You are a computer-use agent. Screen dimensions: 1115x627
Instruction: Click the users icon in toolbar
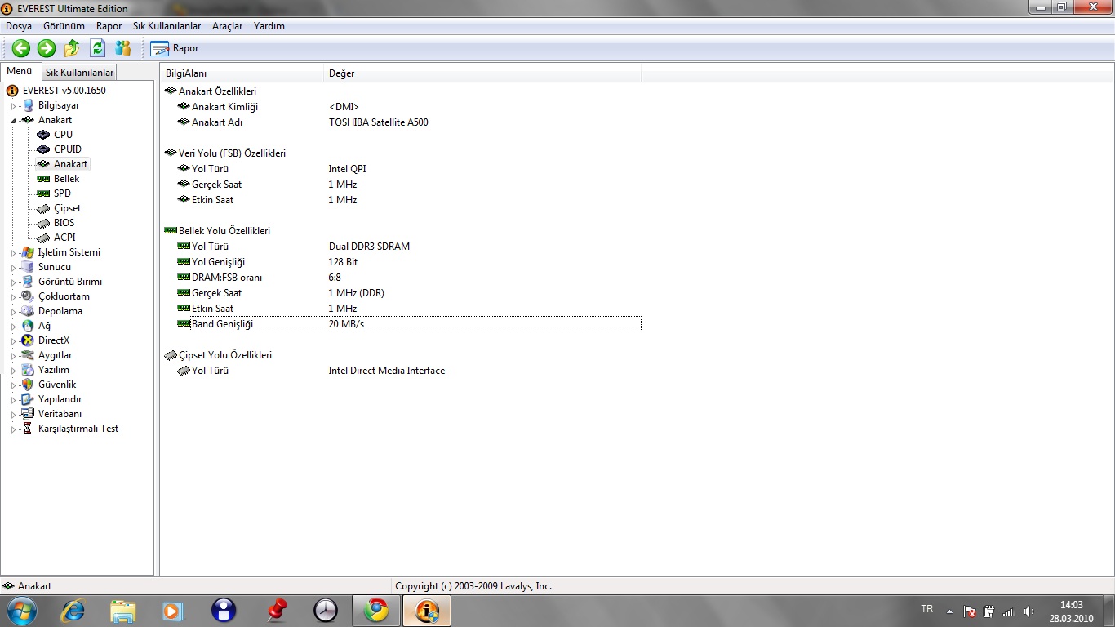(123, 48)
